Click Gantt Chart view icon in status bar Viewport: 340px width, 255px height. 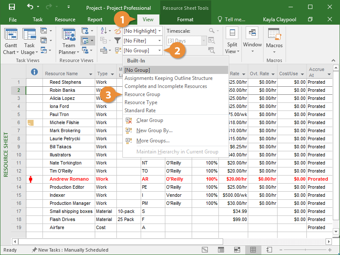[205, 250]
